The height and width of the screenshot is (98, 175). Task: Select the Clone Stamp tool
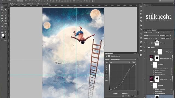tap(2, 18)
